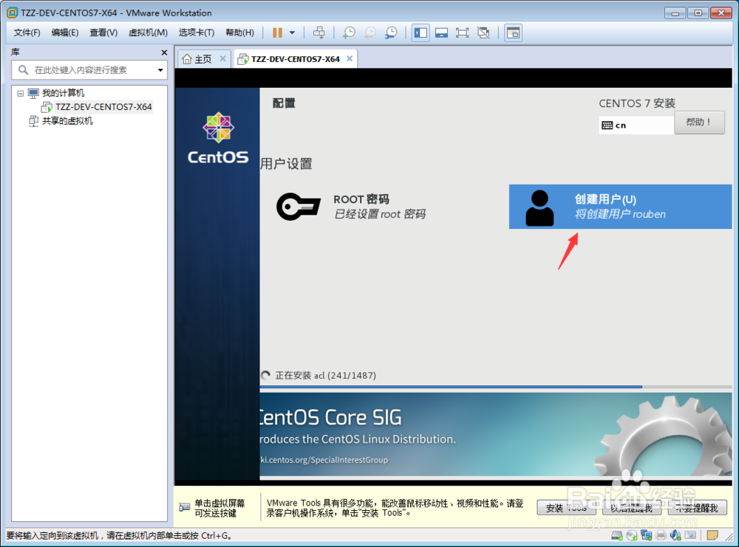Click the installation progress bar
The image size is (739, 547).
point(495,387)
